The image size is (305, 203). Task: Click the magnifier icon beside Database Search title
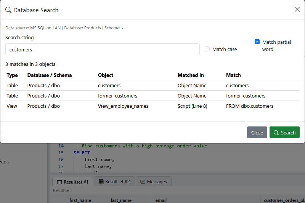[x=8, y=10]
